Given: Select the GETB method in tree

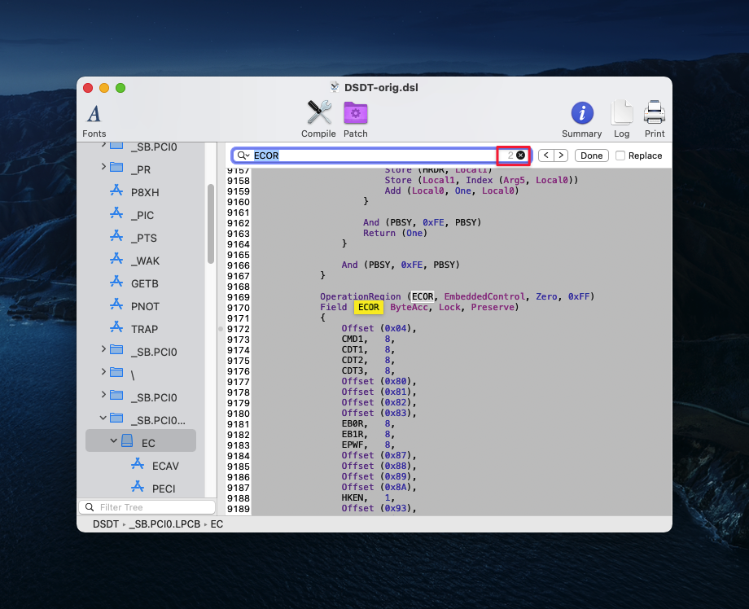Looking at the screenshot, I should pos(144,283).
